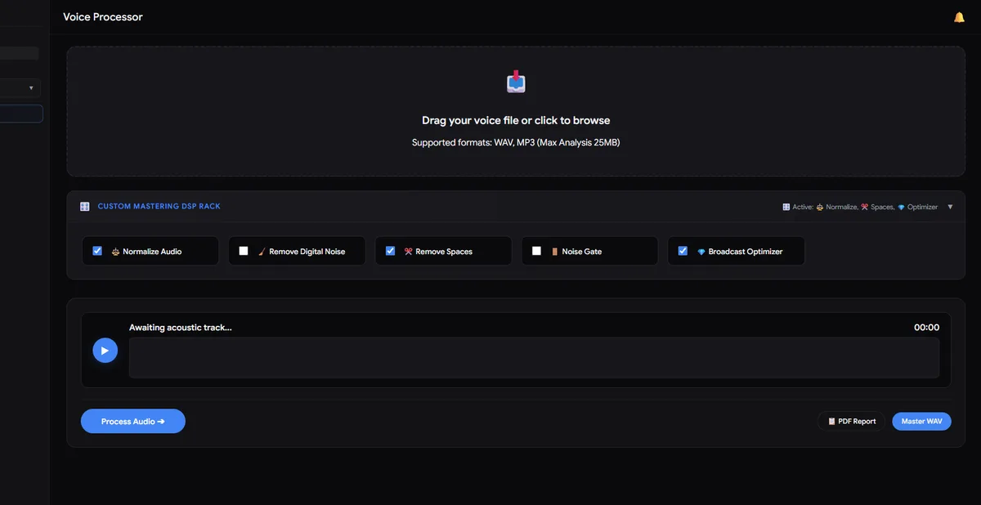The height and width of the screenshot is (505, 981).
Task: Click the icon beside the Noise Gate label
Action: click(554, 252)
